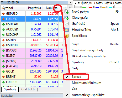Click [DJI30] bid 20887.69
Viewport: 122px width, 98px height.
35,56
